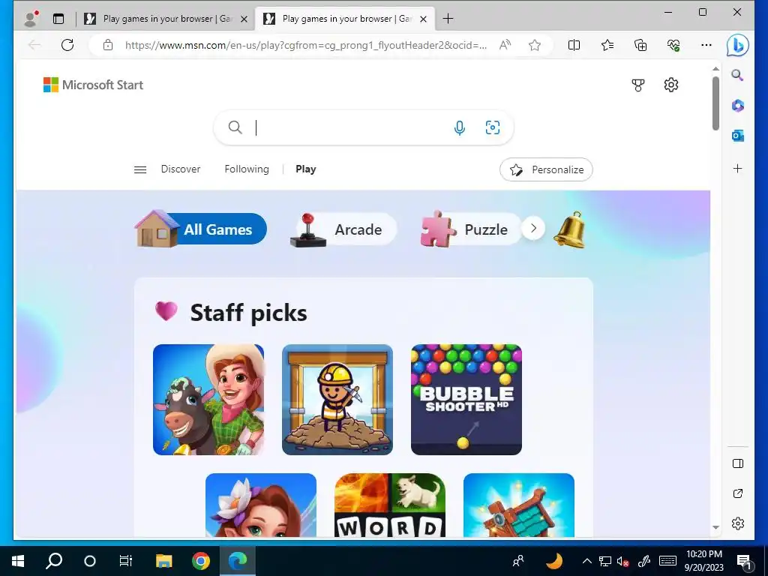Open the muted volume tray icon
This screenshot has height=576, width=768.
tap(622, 561)
